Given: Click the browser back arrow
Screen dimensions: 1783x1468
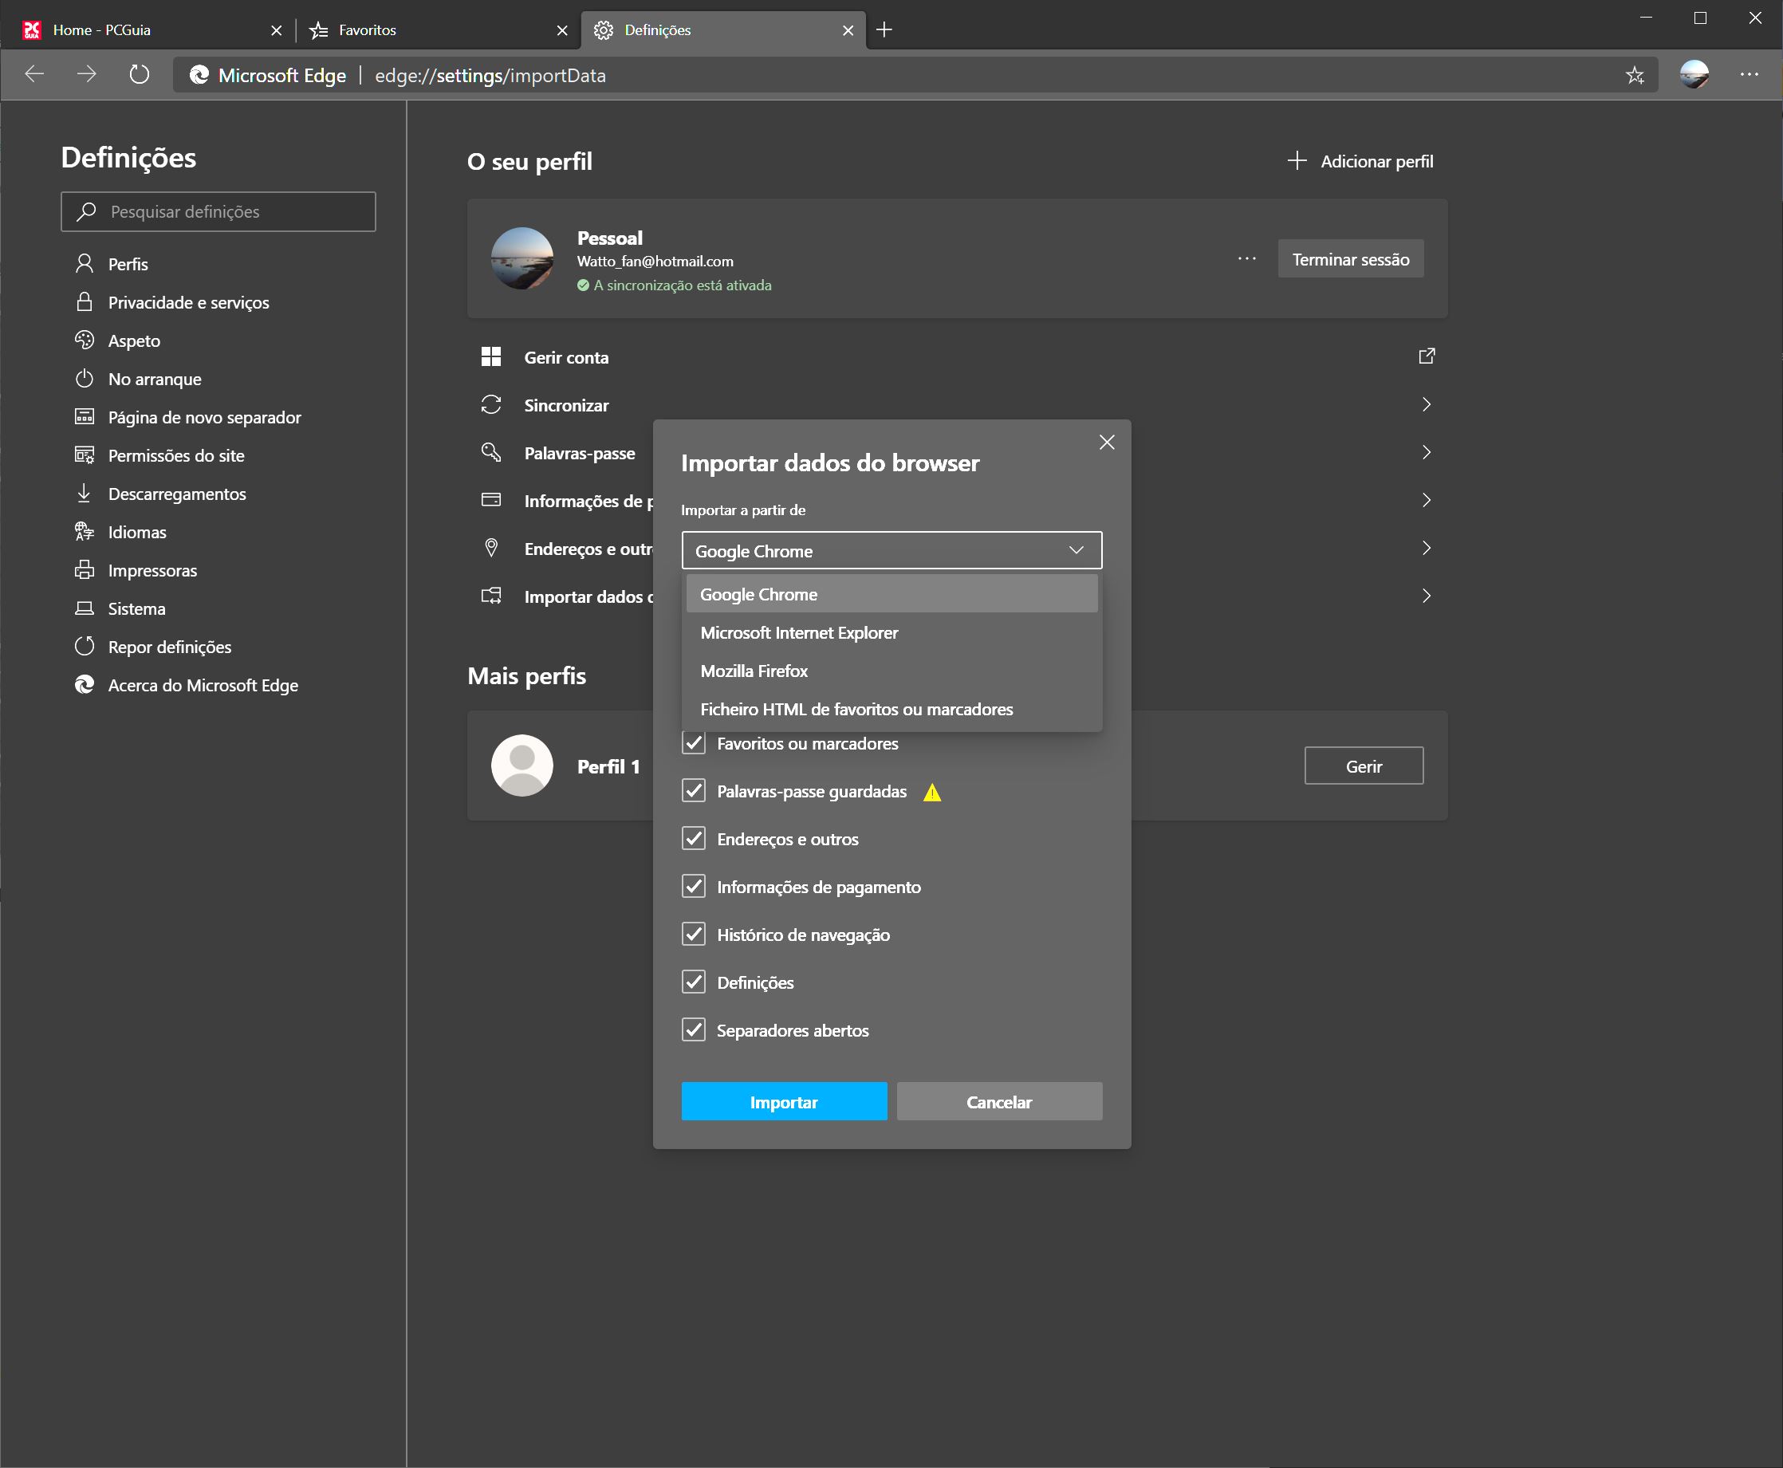Looking at the screenshot, I should [33, 74].
